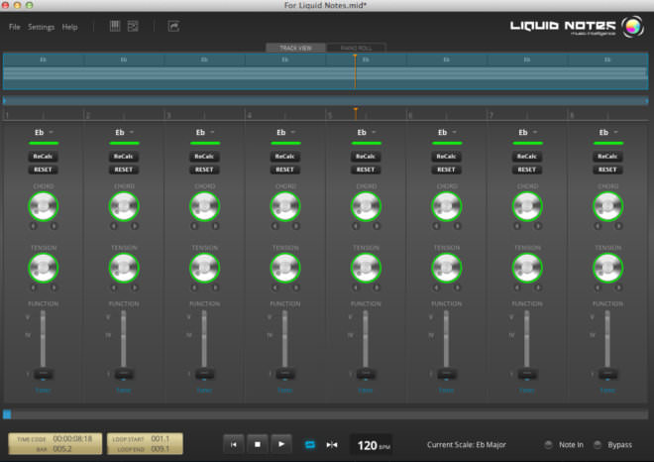The image size is (654, 462).
Task: Click the blue horizontal scrollbar handle at bottom
Action: [x=7, y=414]
